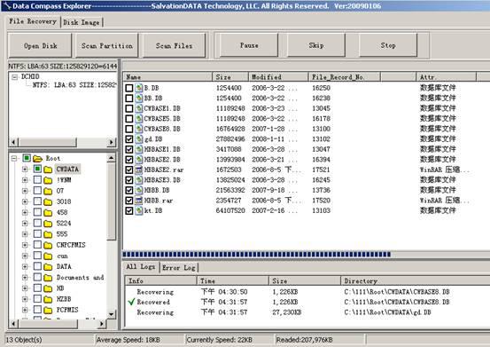Click the 07 folder icon
Image resolution: width=490 pixels, height=347 pixels.
(48, 191)
